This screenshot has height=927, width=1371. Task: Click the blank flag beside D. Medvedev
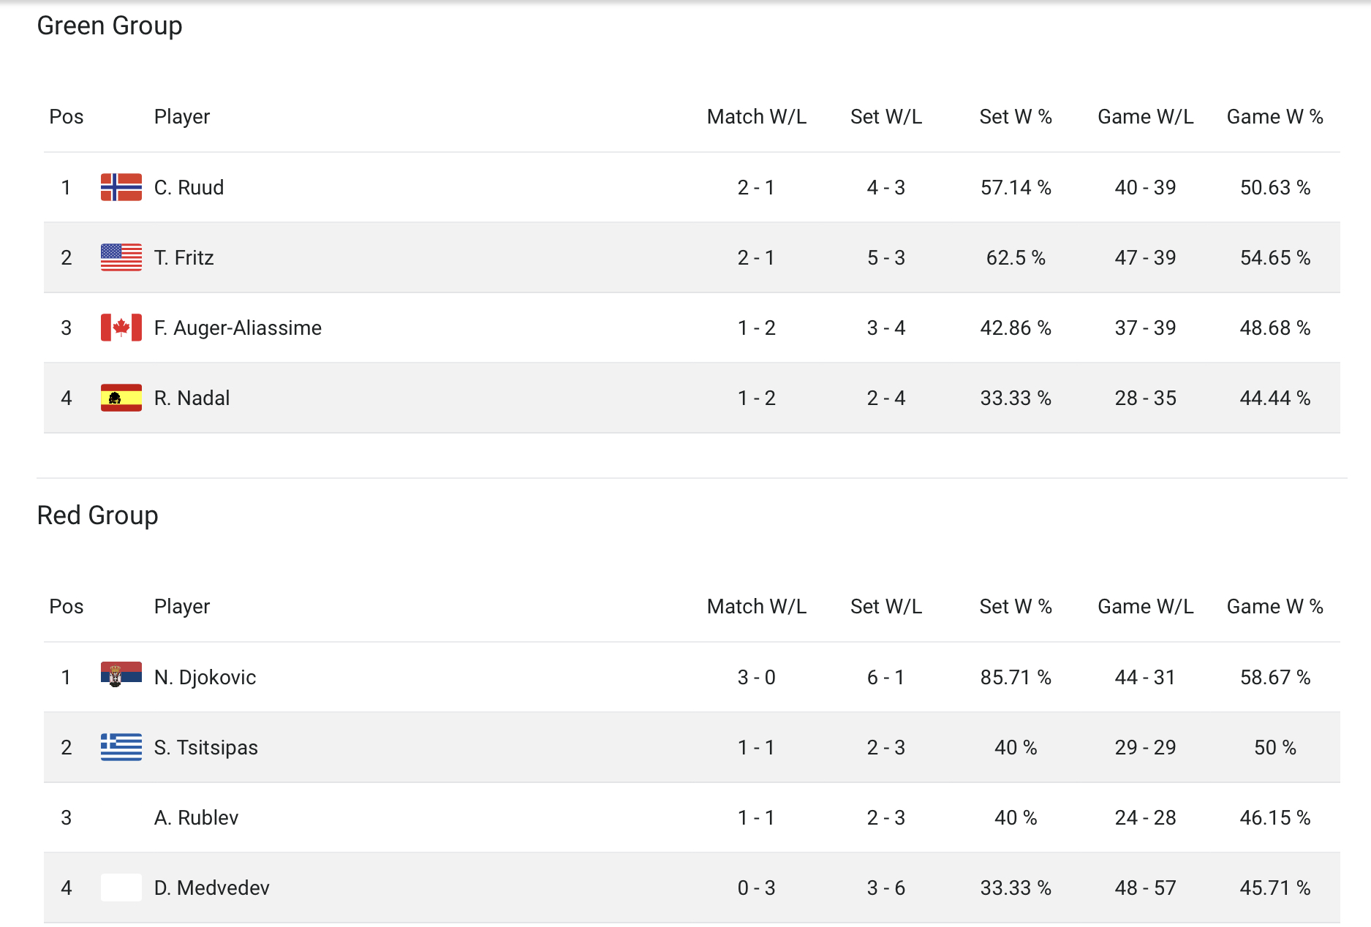click(121, 888)
